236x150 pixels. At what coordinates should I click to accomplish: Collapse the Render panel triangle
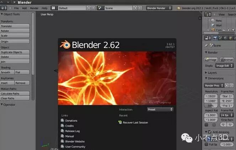[x=206, y=52]
